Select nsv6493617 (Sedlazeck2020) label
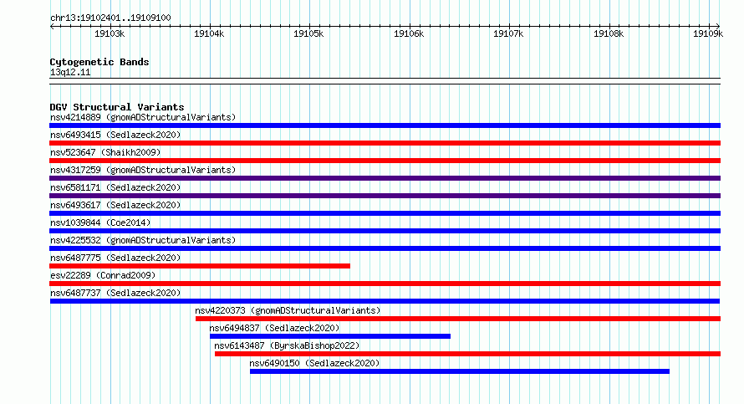This screenshot has height=404, width=744. (115, 205)
